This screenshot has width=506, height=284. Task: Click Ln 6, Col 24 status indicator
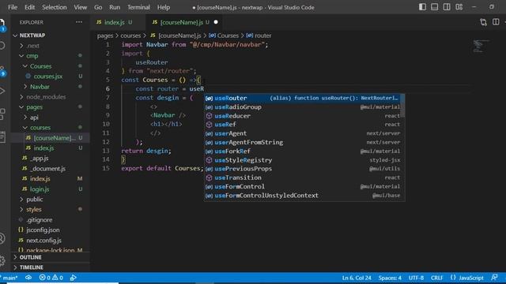357,278
